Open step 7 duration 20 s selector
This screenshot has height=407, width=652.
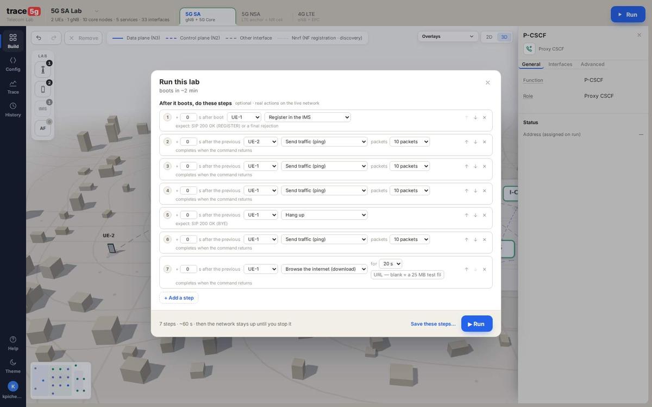coord(391,264)
